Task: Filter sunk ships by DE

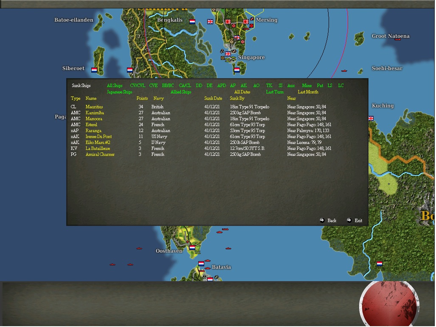Action: pyautogui.click(x=210, y=86)
